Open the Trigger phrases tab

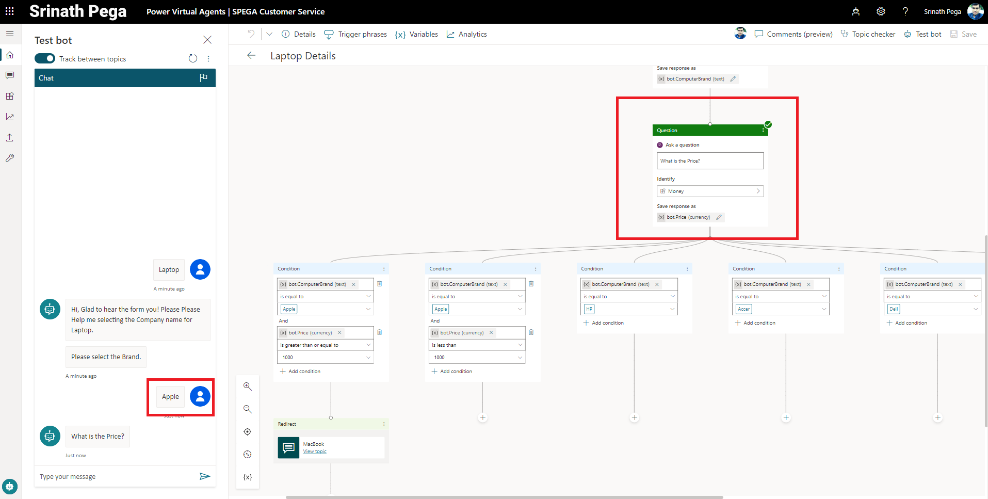[x=355, y=35]
